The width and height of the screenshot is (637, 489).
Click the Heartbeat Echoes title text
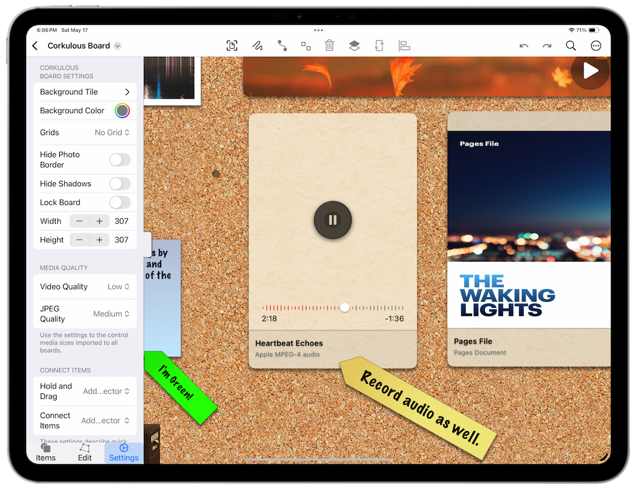point(289,343)
